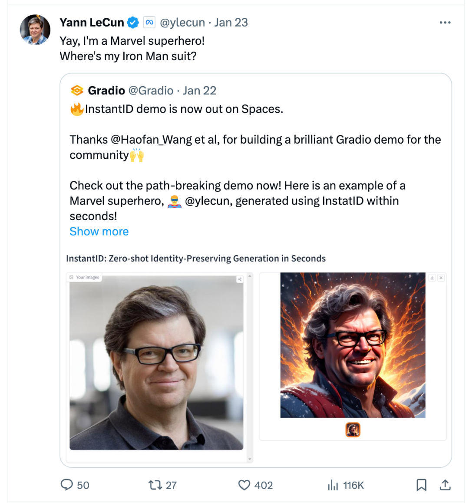Click the reply comment icon

(66, 485)
